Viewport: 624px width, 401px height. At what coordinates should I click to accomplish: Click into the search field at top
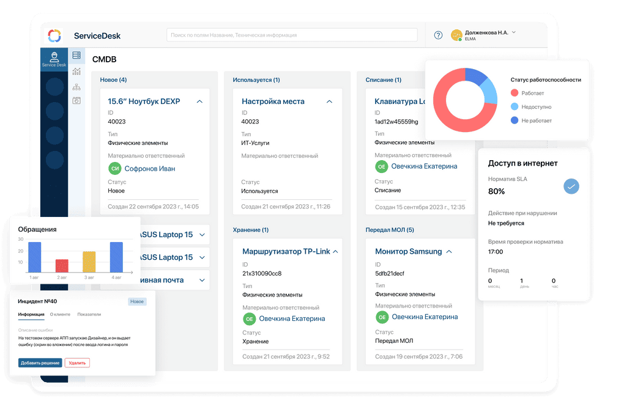(x=292, y=35)
